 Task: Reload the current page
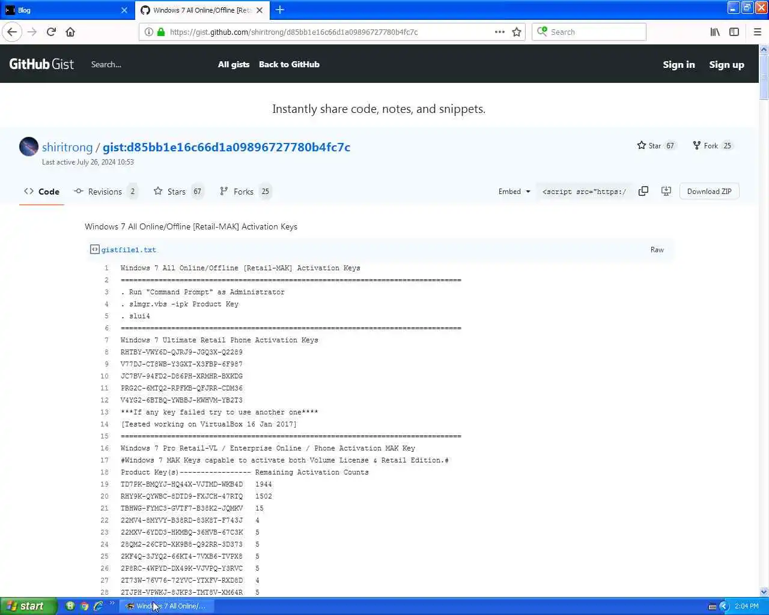51,32
